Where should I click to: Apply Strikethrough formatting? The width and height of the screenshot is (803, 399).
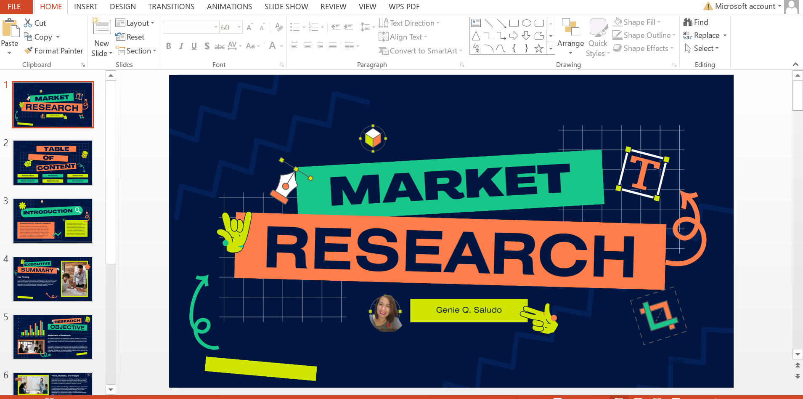tap(219, 46)
